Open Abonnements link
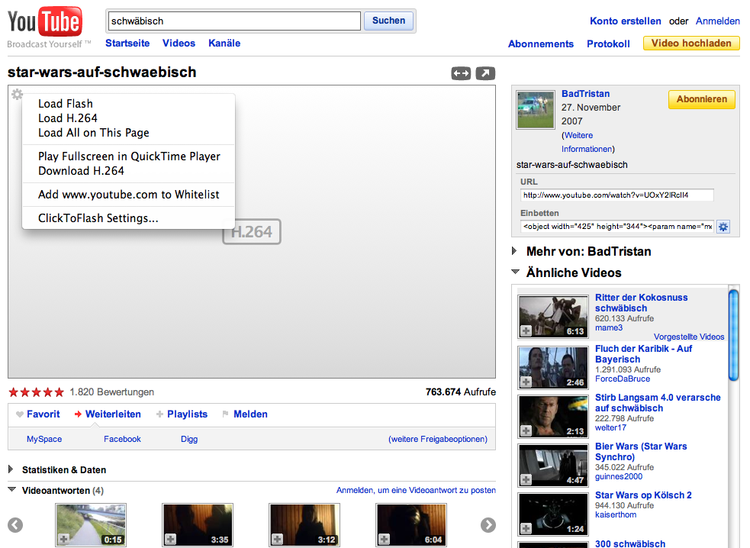Screen dimensions: 750x548 point(540,44)
